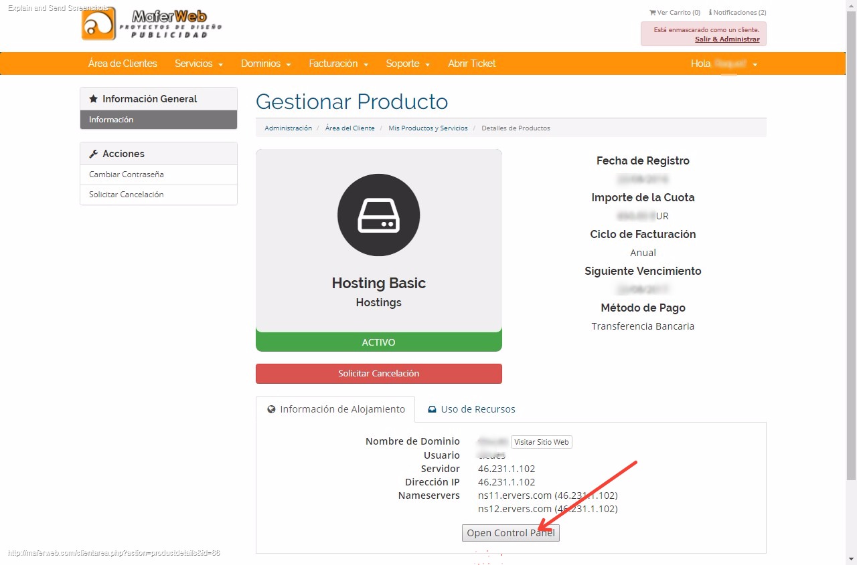Click the hosting server drive icon
This screenshot has width=857, height=565.
pyautogui.click(x=378, y=215)
